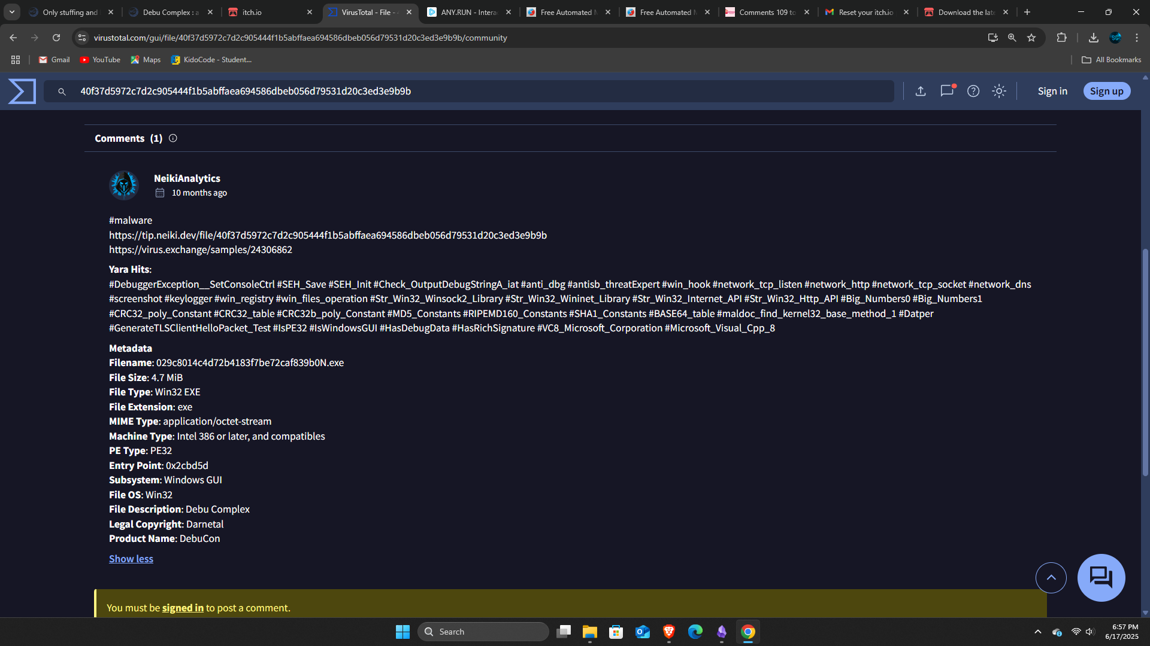Open the Chrome downloads icon
The image size is (1150, 646).
pyautogui.click(x=1093, y=38)
